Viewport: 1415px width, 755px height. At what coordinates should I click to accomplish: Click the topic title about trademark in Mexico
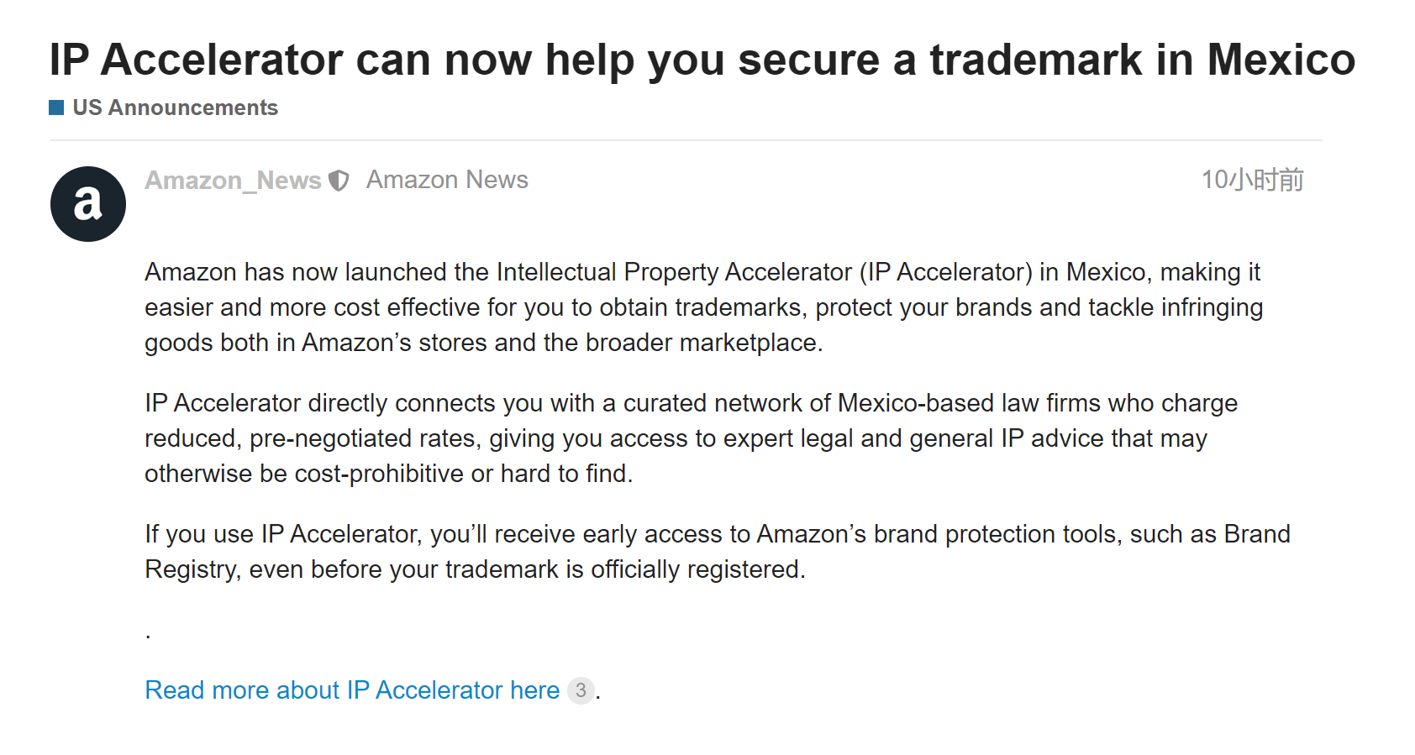[702, 60]
